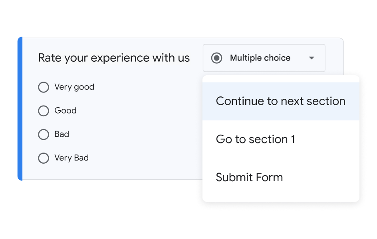Choose Continue to next section
Viewport: 377px width, 239px height.
280,101
